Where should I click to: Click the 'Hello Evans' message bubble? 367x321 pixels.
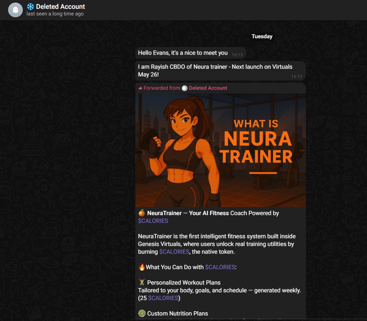[x=190, y=53]
